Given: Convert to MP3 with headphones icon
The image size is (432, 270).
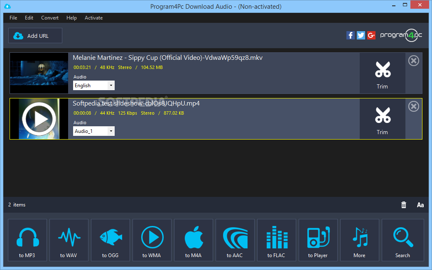Looking at the screenshot, I should coord(27,240).
